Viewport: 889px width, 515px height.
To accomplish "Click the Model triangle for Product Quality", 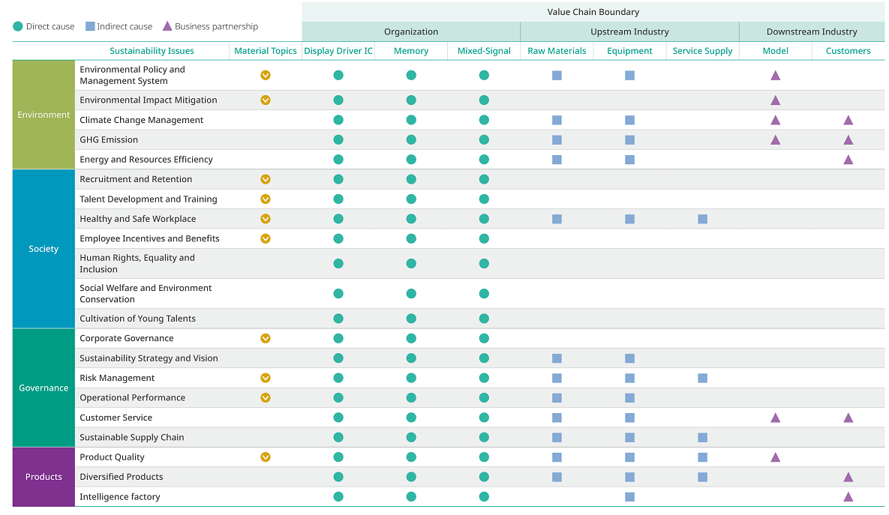I will tap(776, 457).
